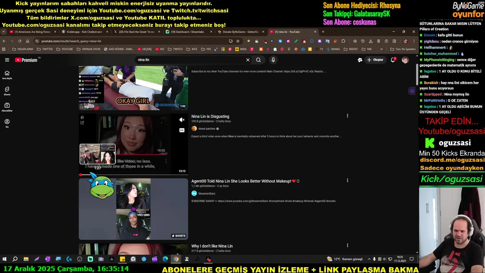
Task: Open the YouTube hamburger guide menu
Action: 7,60
